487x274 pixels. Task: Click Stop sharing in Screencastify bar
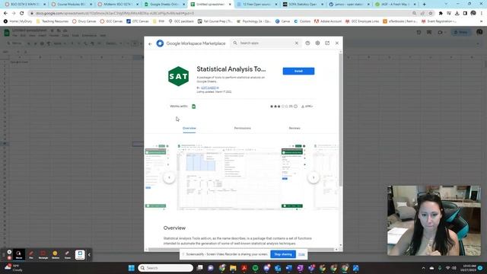tap(283, 254)
